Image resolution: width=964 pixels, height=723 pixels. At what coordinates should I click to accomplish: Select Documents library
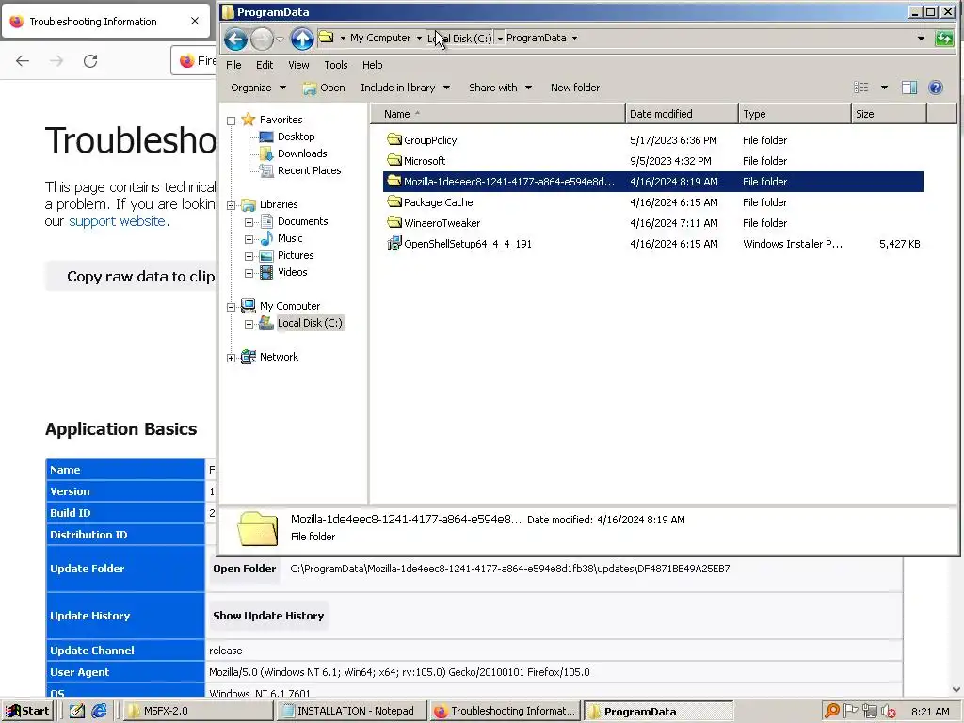(302, 221)
